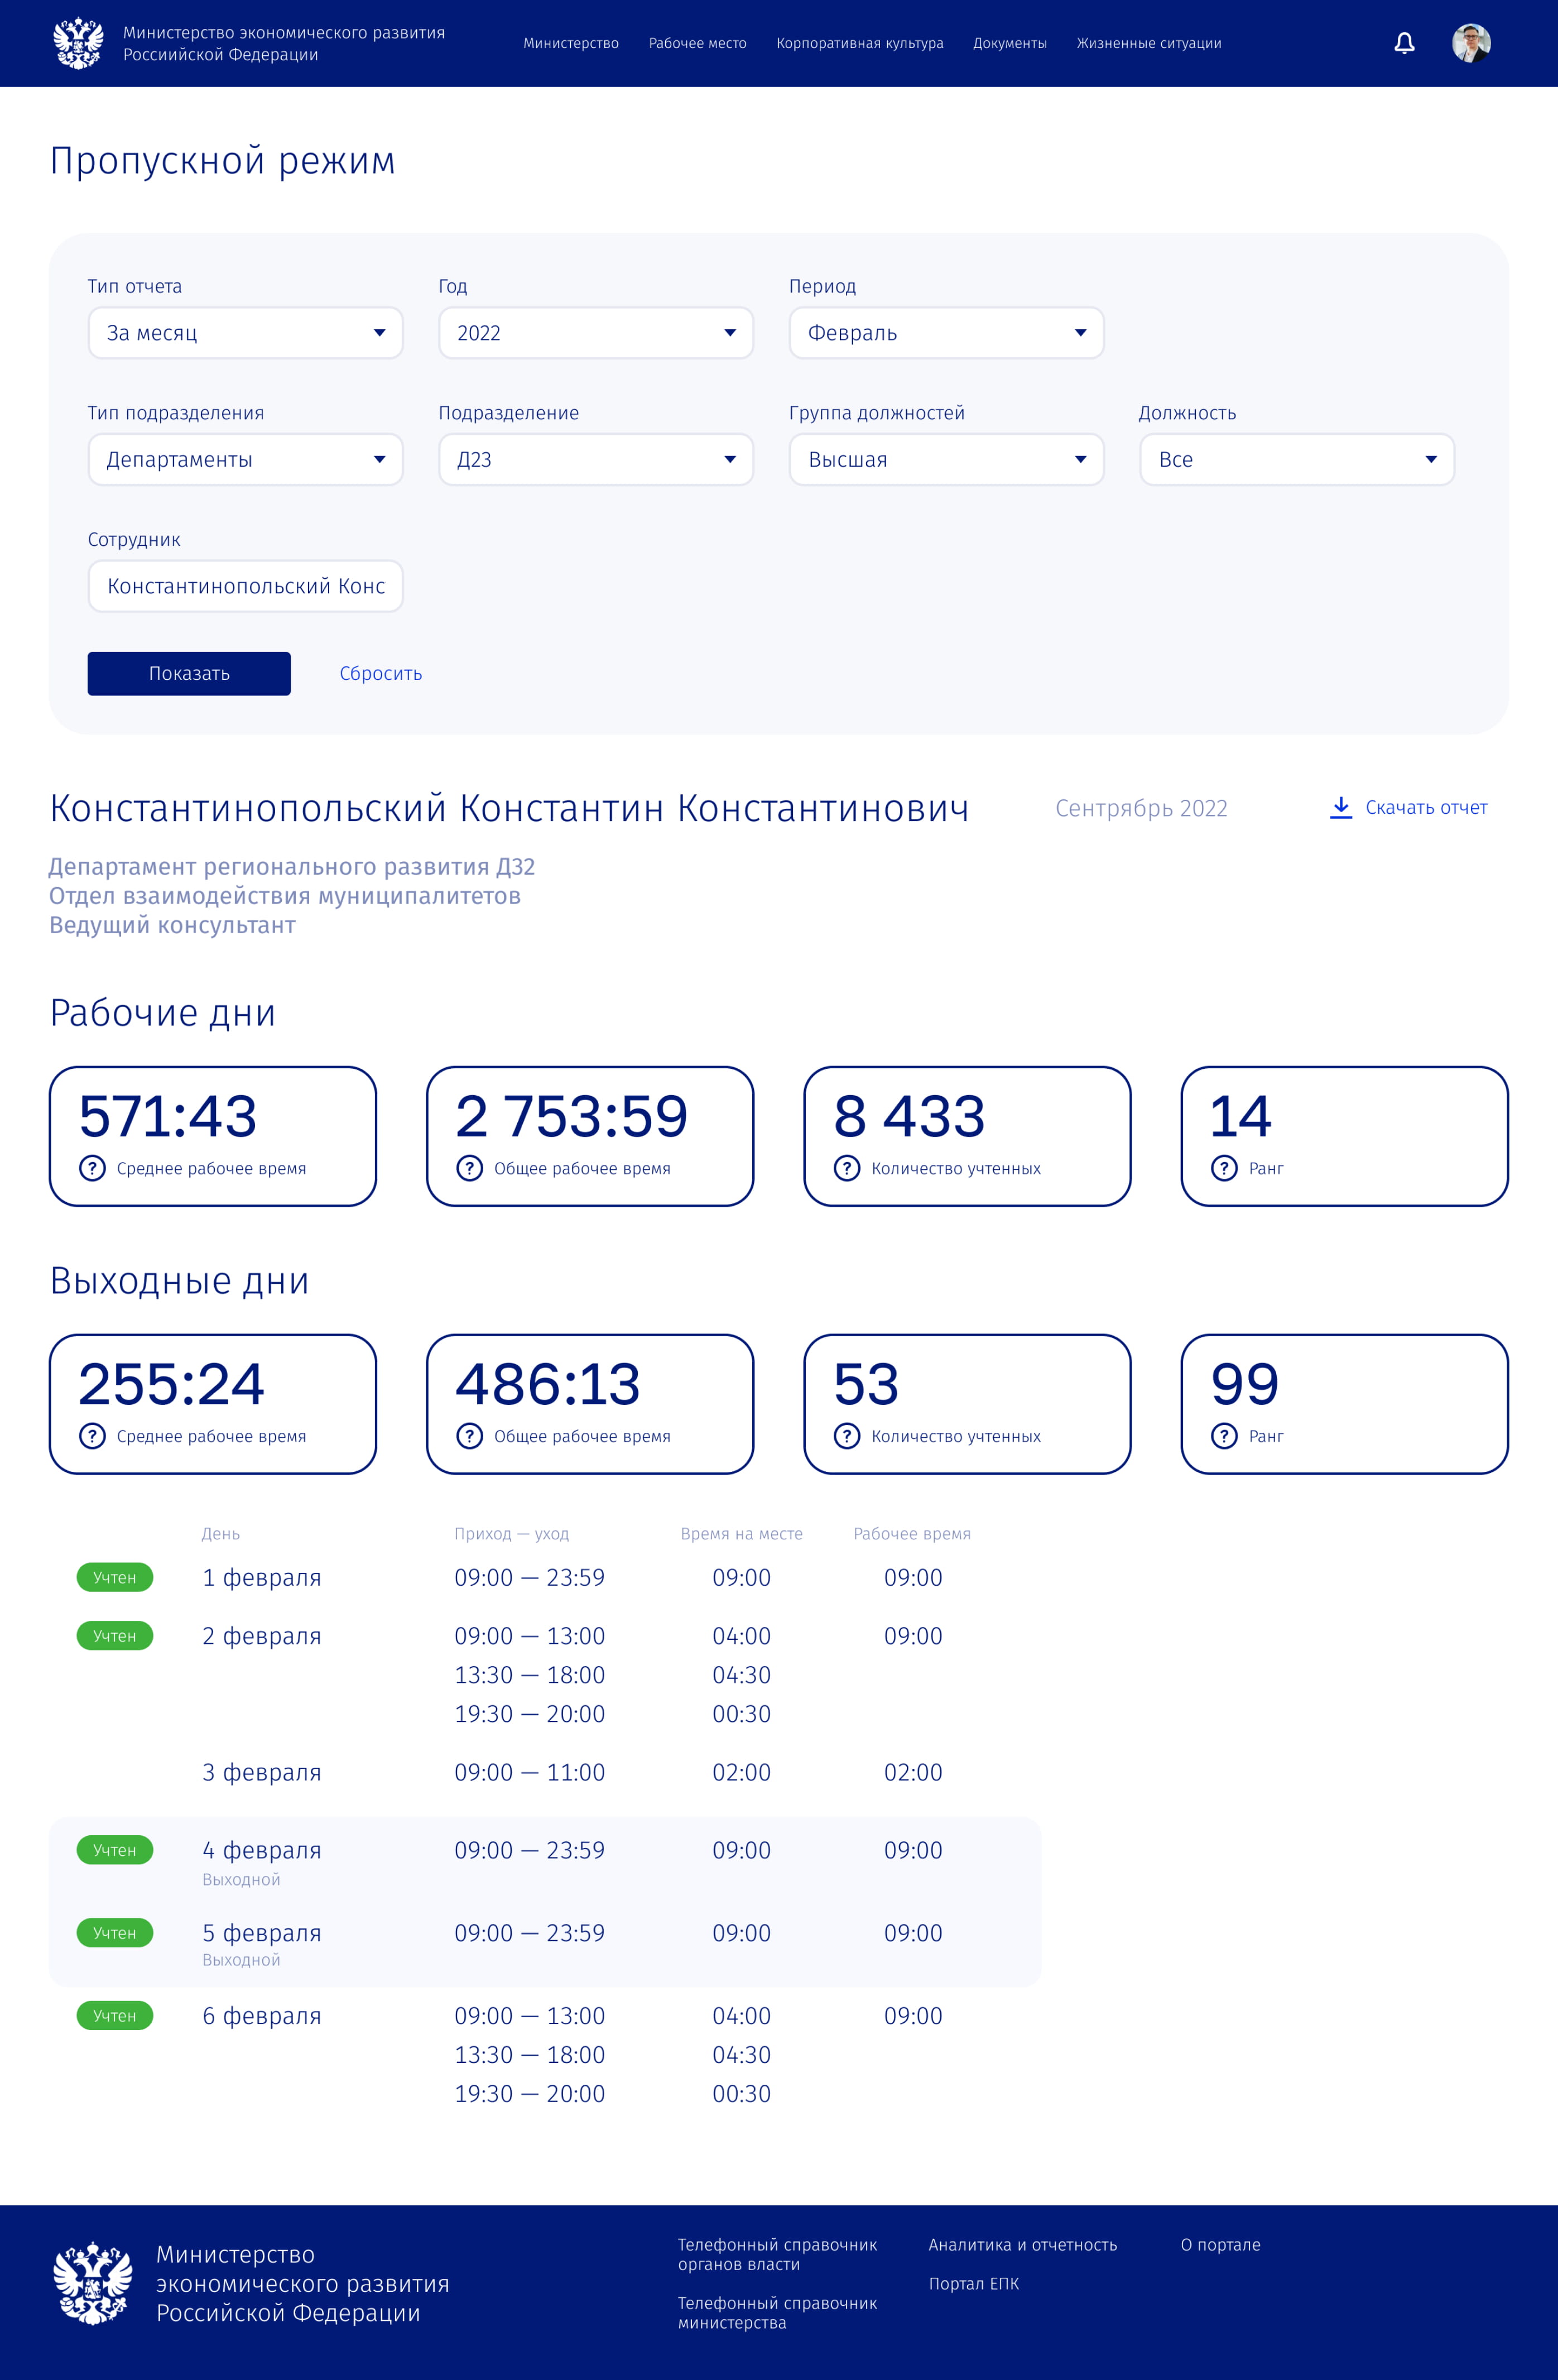
Task: Open 'Портал ЕПК' footer link
Action: [x=973, y=2283]
